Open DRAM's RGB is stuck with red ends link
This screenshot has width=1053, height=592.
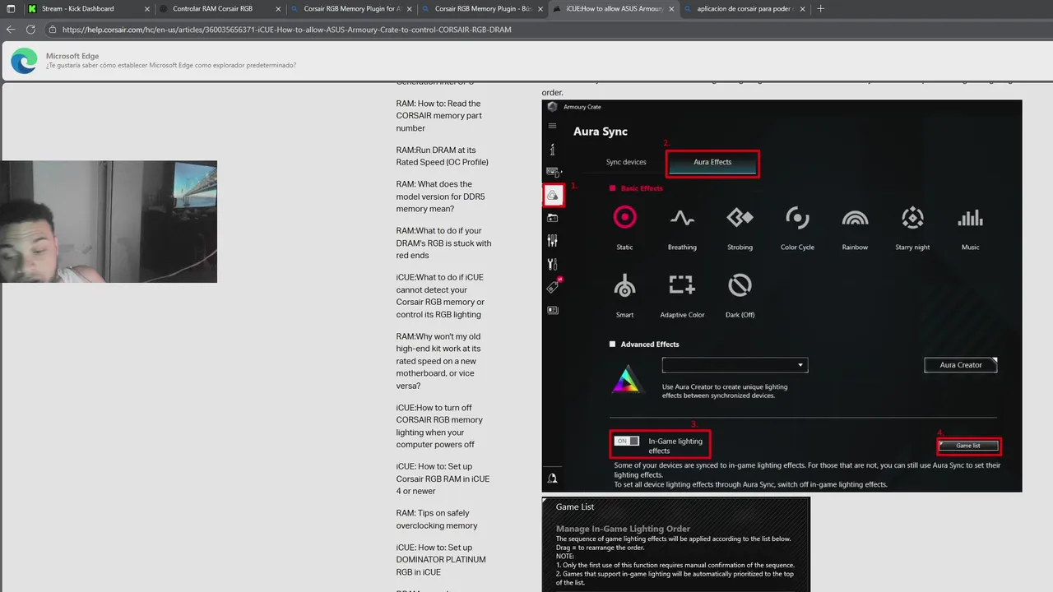[x=443, y=243]
